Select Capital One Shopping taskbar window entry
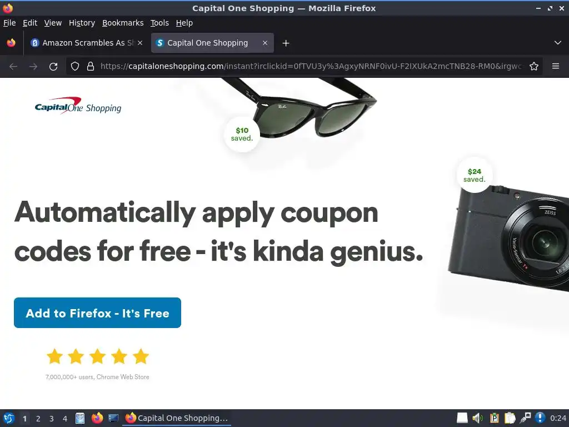This screenshot has height=427, width=569. click(177, 418)
